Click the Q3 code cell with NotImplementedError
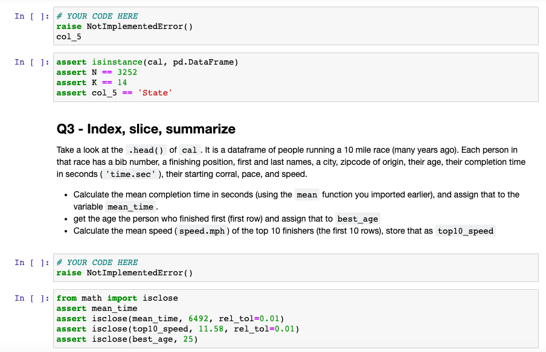 click(x=295, y=267)
